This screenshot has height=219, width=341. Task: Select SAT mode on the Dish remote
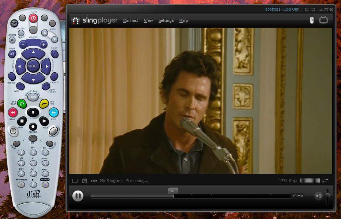14,23
